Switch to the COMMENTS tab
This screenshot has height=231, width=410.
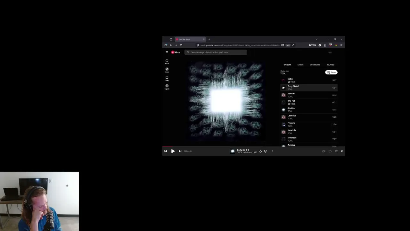(315, 65)
